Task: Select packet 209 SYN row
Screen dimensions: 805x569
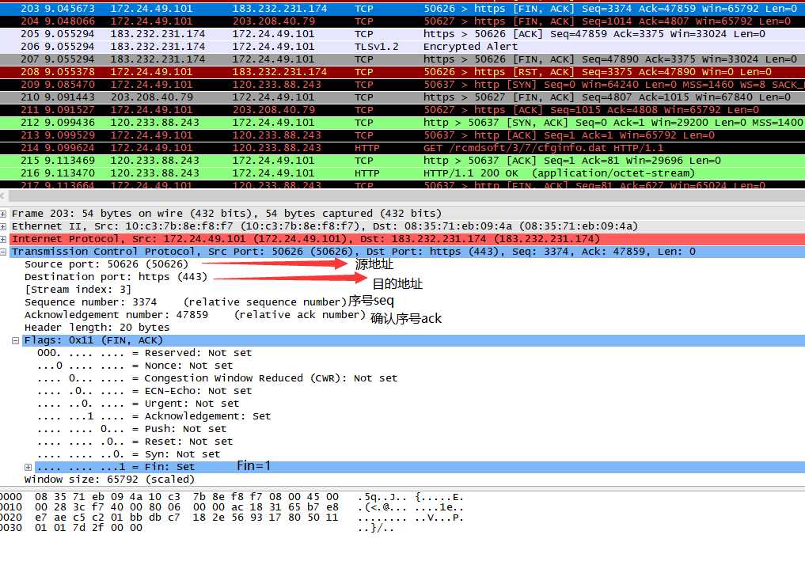Action: pyautogui.click(x=402, y=85)
